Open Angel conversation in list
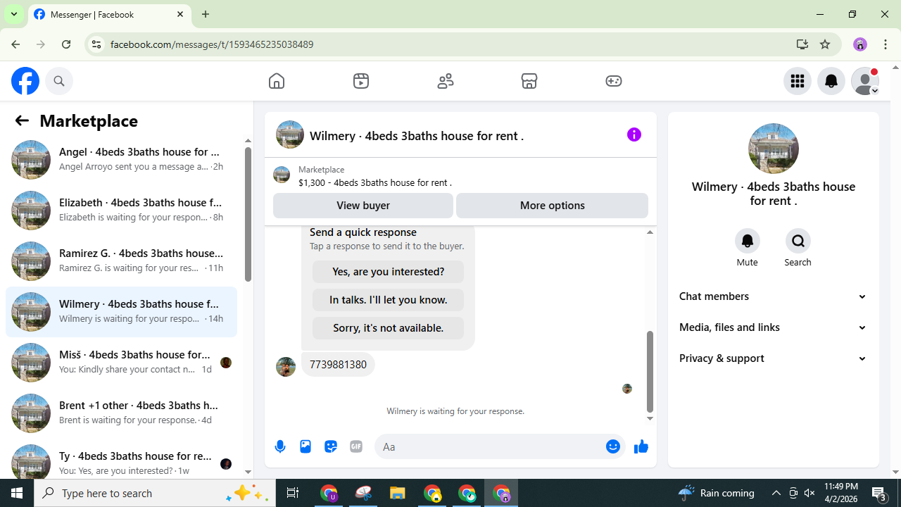Viewport: 901px width, 507px height. click(x=121, y=160)
